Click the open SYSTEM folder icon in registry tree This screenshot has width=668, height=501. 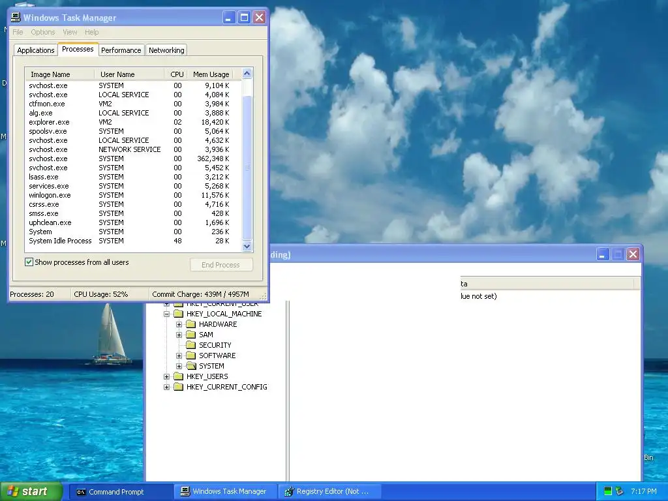point(191,366)
